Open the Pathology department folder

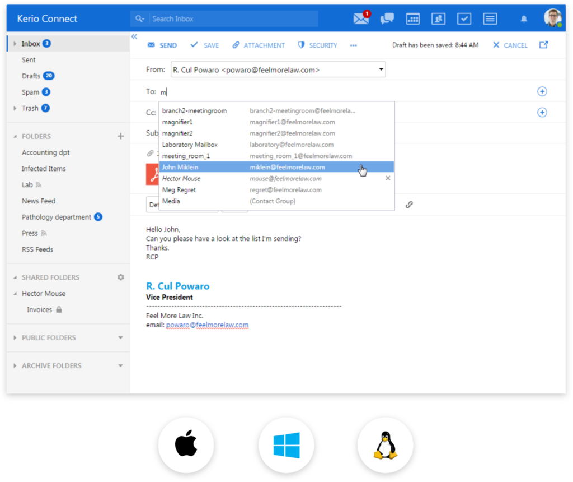click(x=57, y=217)
